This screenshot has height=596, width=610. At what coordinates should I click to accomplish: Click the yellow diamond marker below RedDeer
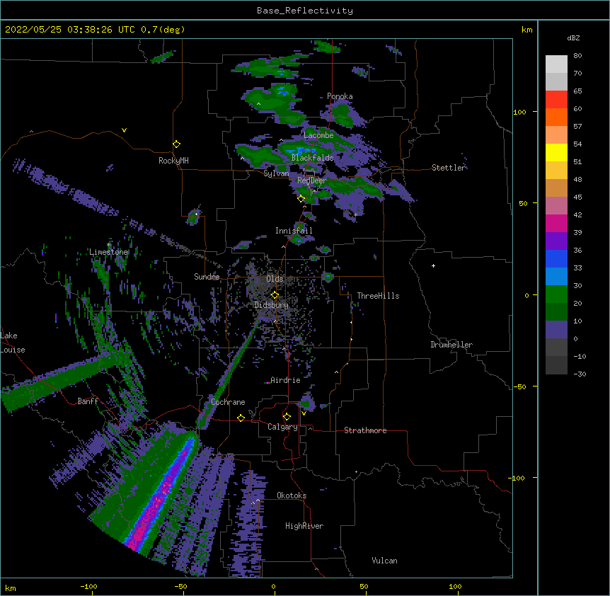click(301, 199)
